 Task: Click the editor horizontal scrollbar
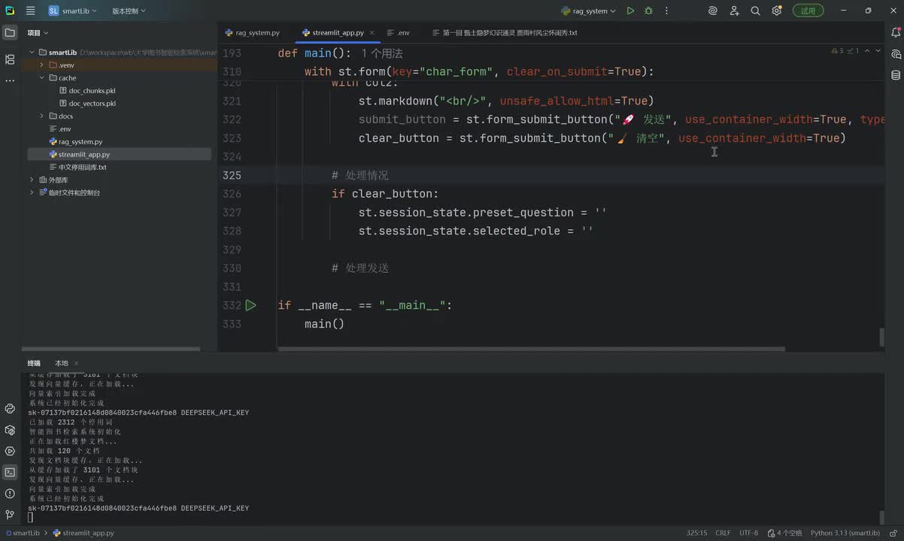click(531, 349)
